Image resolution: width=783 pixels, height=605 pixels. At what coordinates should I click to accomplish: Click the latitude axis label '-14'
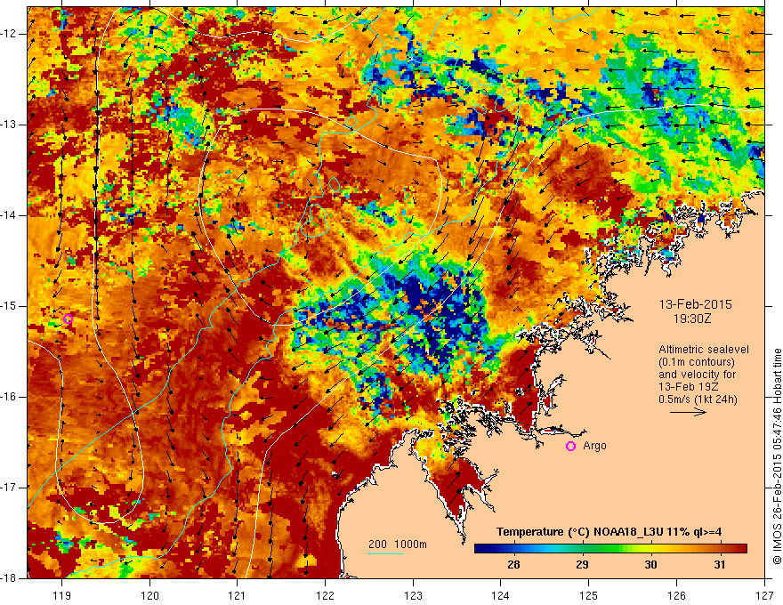coord(9,215)
